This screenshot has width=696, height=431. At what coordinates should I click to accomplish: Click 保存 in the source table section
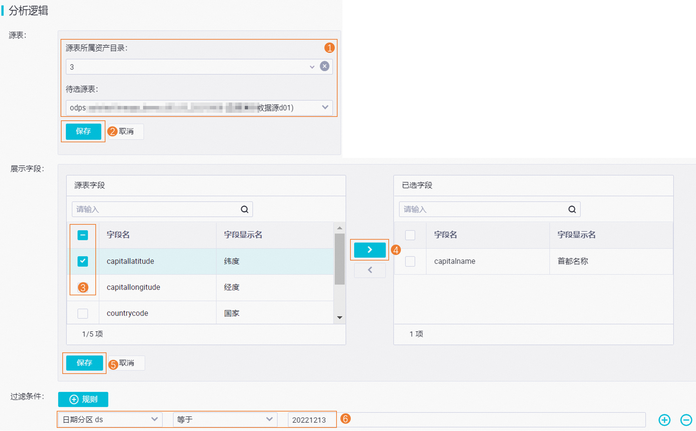point(84,131)
